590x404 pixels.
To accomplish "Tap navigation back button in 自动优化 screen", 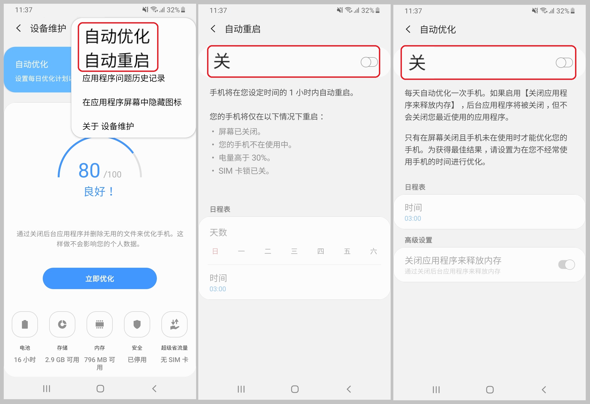I will [x=544, y=390].
